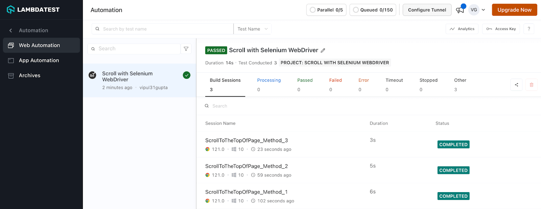This screenshot has width=541, height=209.
Task: Open the ScrollToTheTopOfPage_Method_3 session
Action: pyautogui.click(x=246, y=140)
